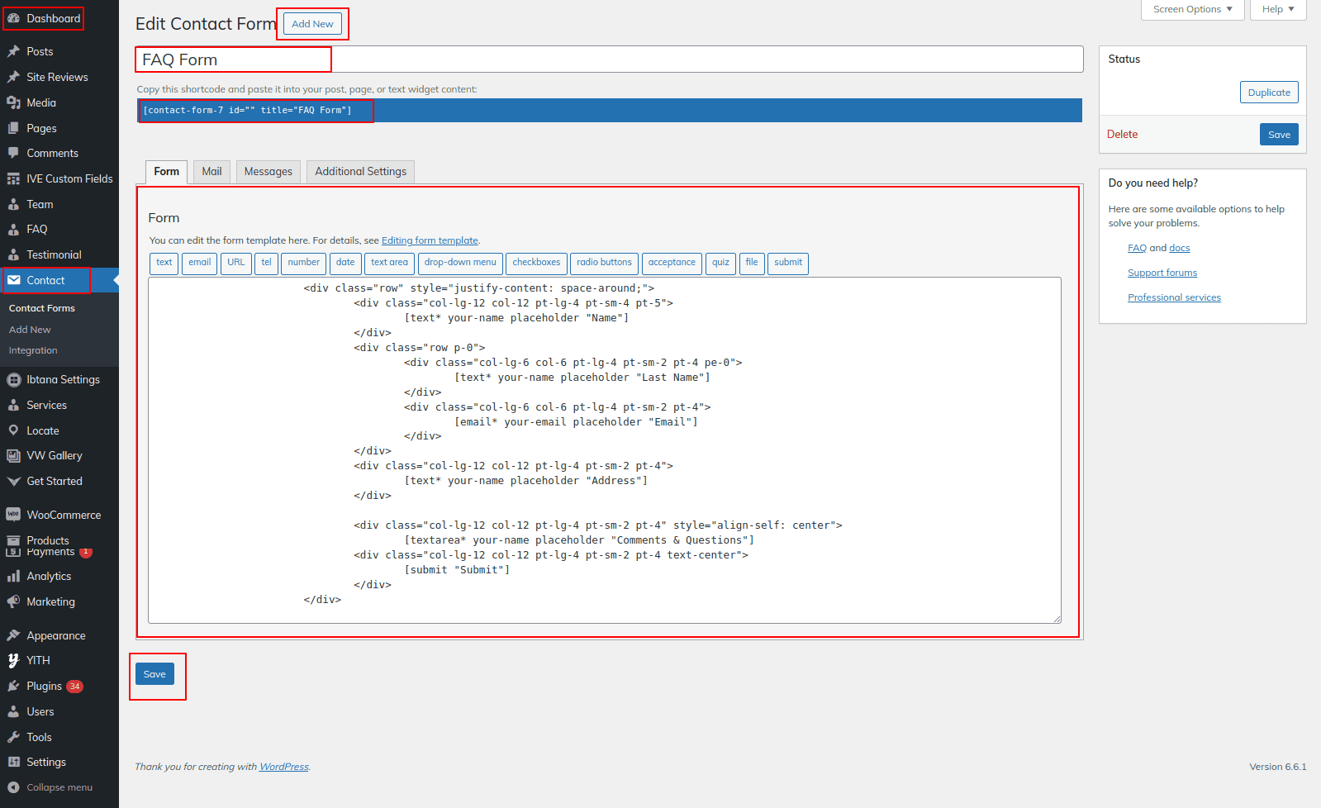Screen dimensions: 1321x808
Task: Switch to the Mail tab
Action: 211,171
